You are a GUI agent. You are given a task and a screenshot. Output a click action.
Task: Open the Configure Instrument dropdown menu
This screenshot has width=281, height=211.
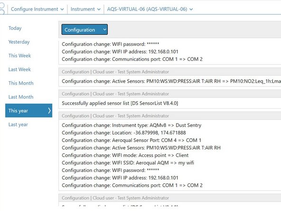coord(37,9)
